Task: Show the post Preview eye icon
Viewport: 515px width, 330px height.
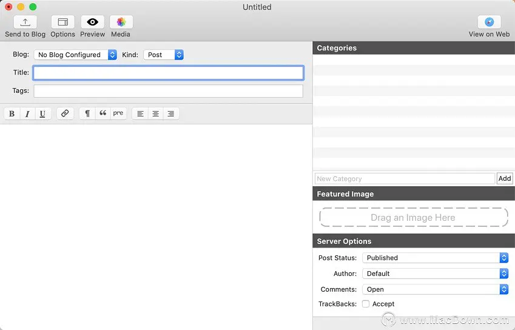Action: (93, 22)
